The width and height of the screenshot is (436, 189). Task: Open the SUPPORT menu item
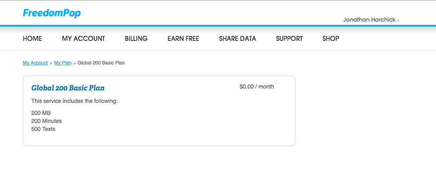pos(289,38)
